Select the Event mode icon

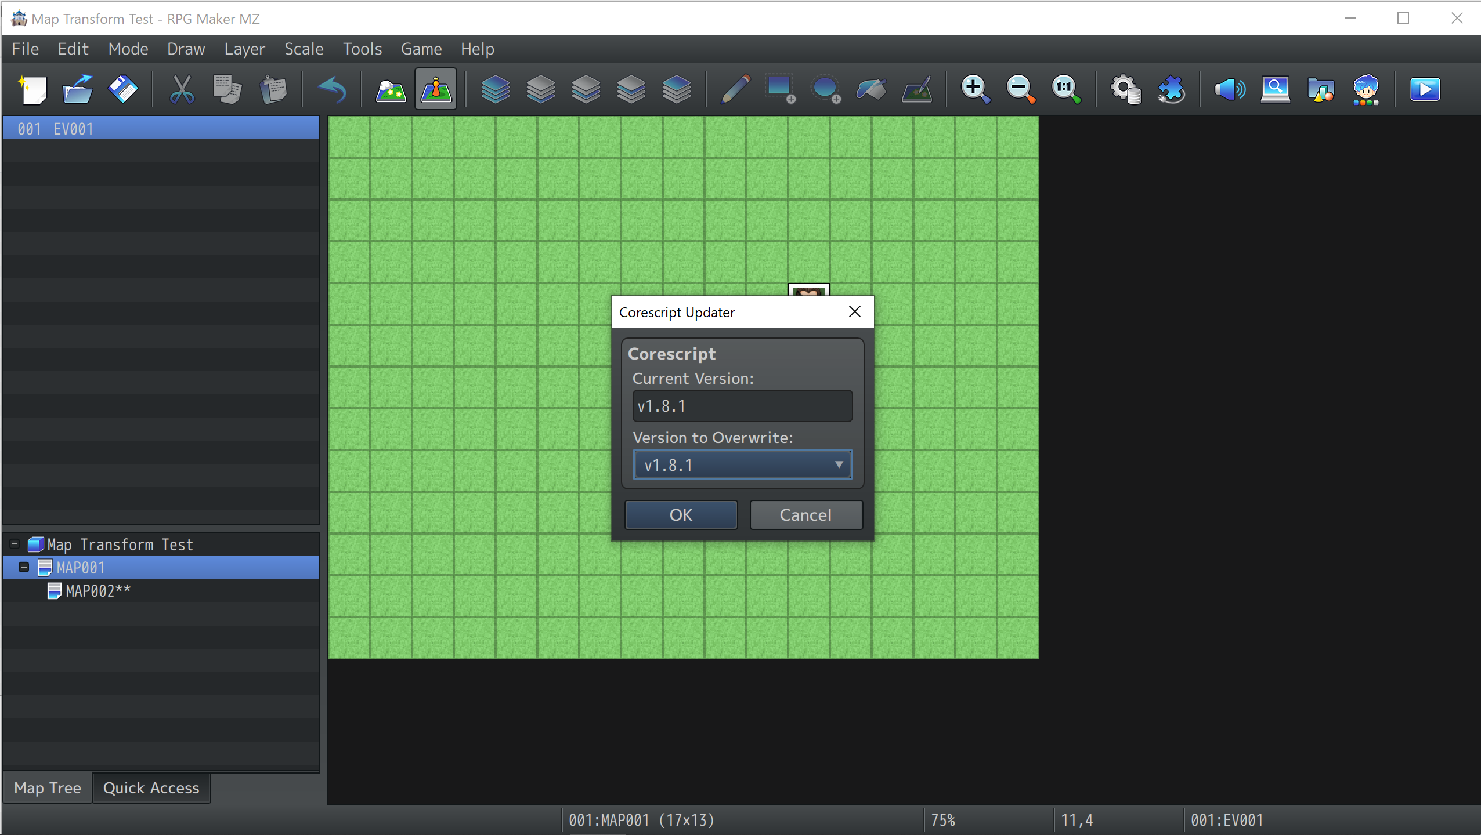(x=436, y=90)
